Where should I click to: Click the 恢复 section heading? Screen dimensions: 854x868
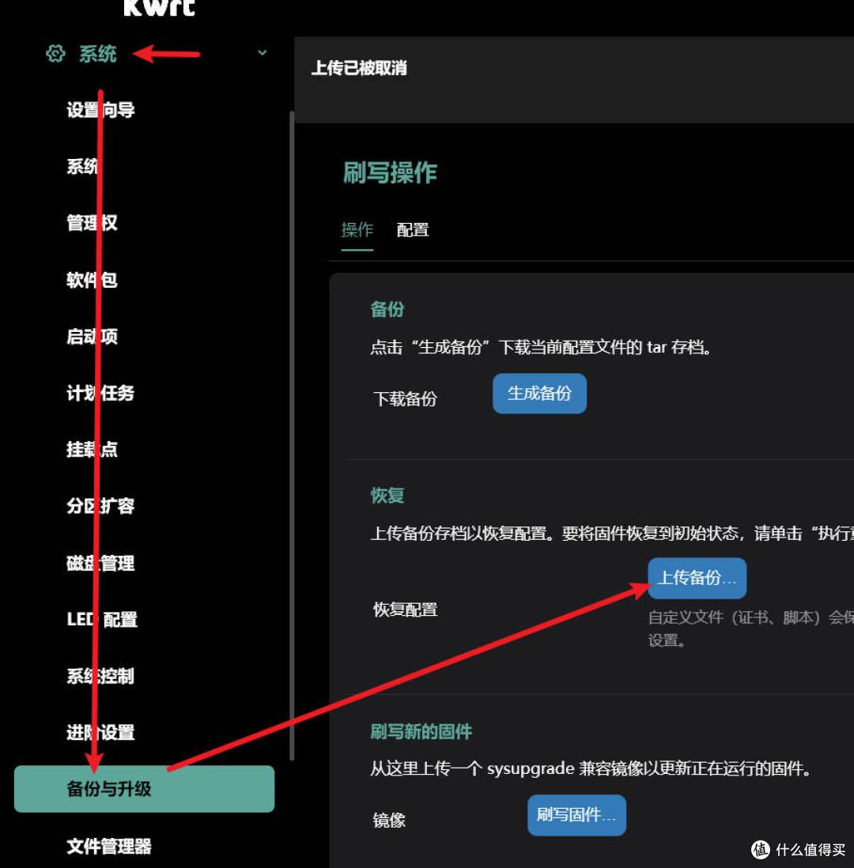387,495
